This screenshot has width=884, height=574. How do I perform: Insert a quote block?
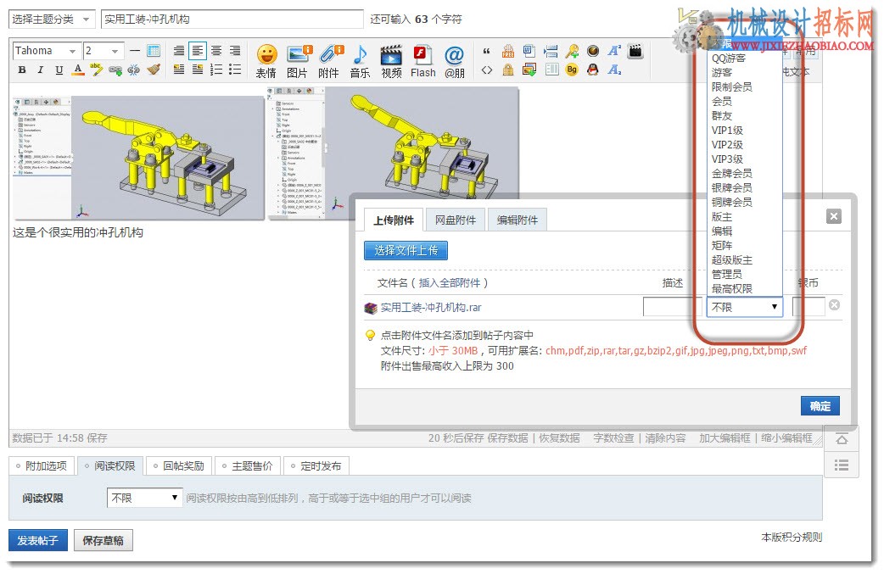(x=486, y=51)
